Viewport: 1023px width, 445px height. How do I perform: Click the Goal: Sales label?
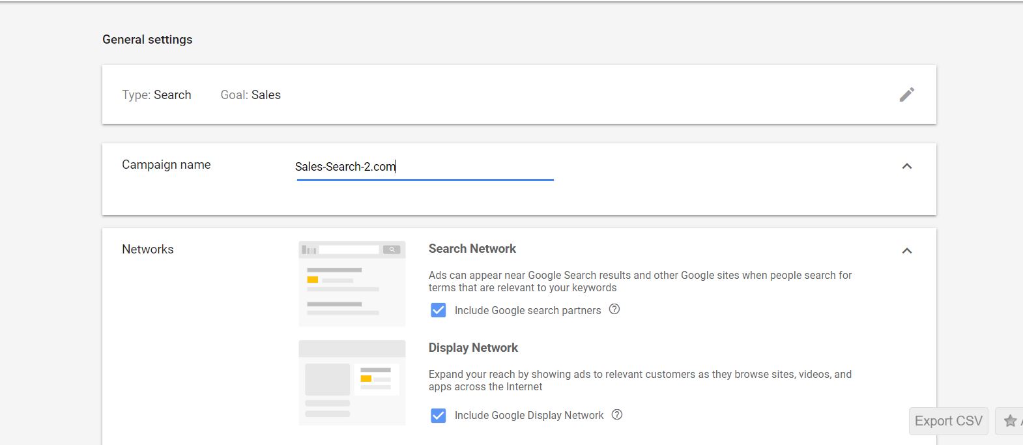pyautogui.click(x=251, y=95)
